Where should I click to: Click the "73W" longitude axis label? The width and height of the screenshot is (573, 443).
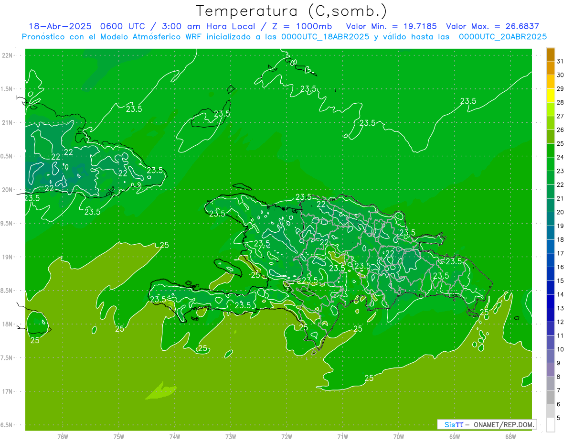click(x=231, y=436)
